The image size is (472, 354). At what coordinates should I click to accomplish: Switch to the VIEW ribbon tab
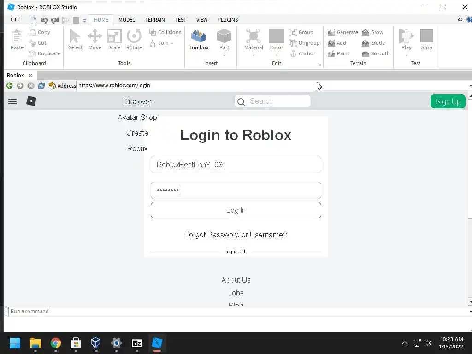(x=202, y=20)
